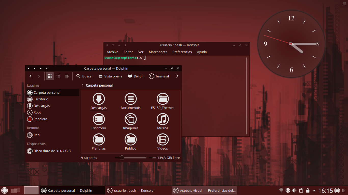The height and width of the screenshot is (195, 348).
Task: Switch Dolphin to icons view mode
Action: pos(50,76)
